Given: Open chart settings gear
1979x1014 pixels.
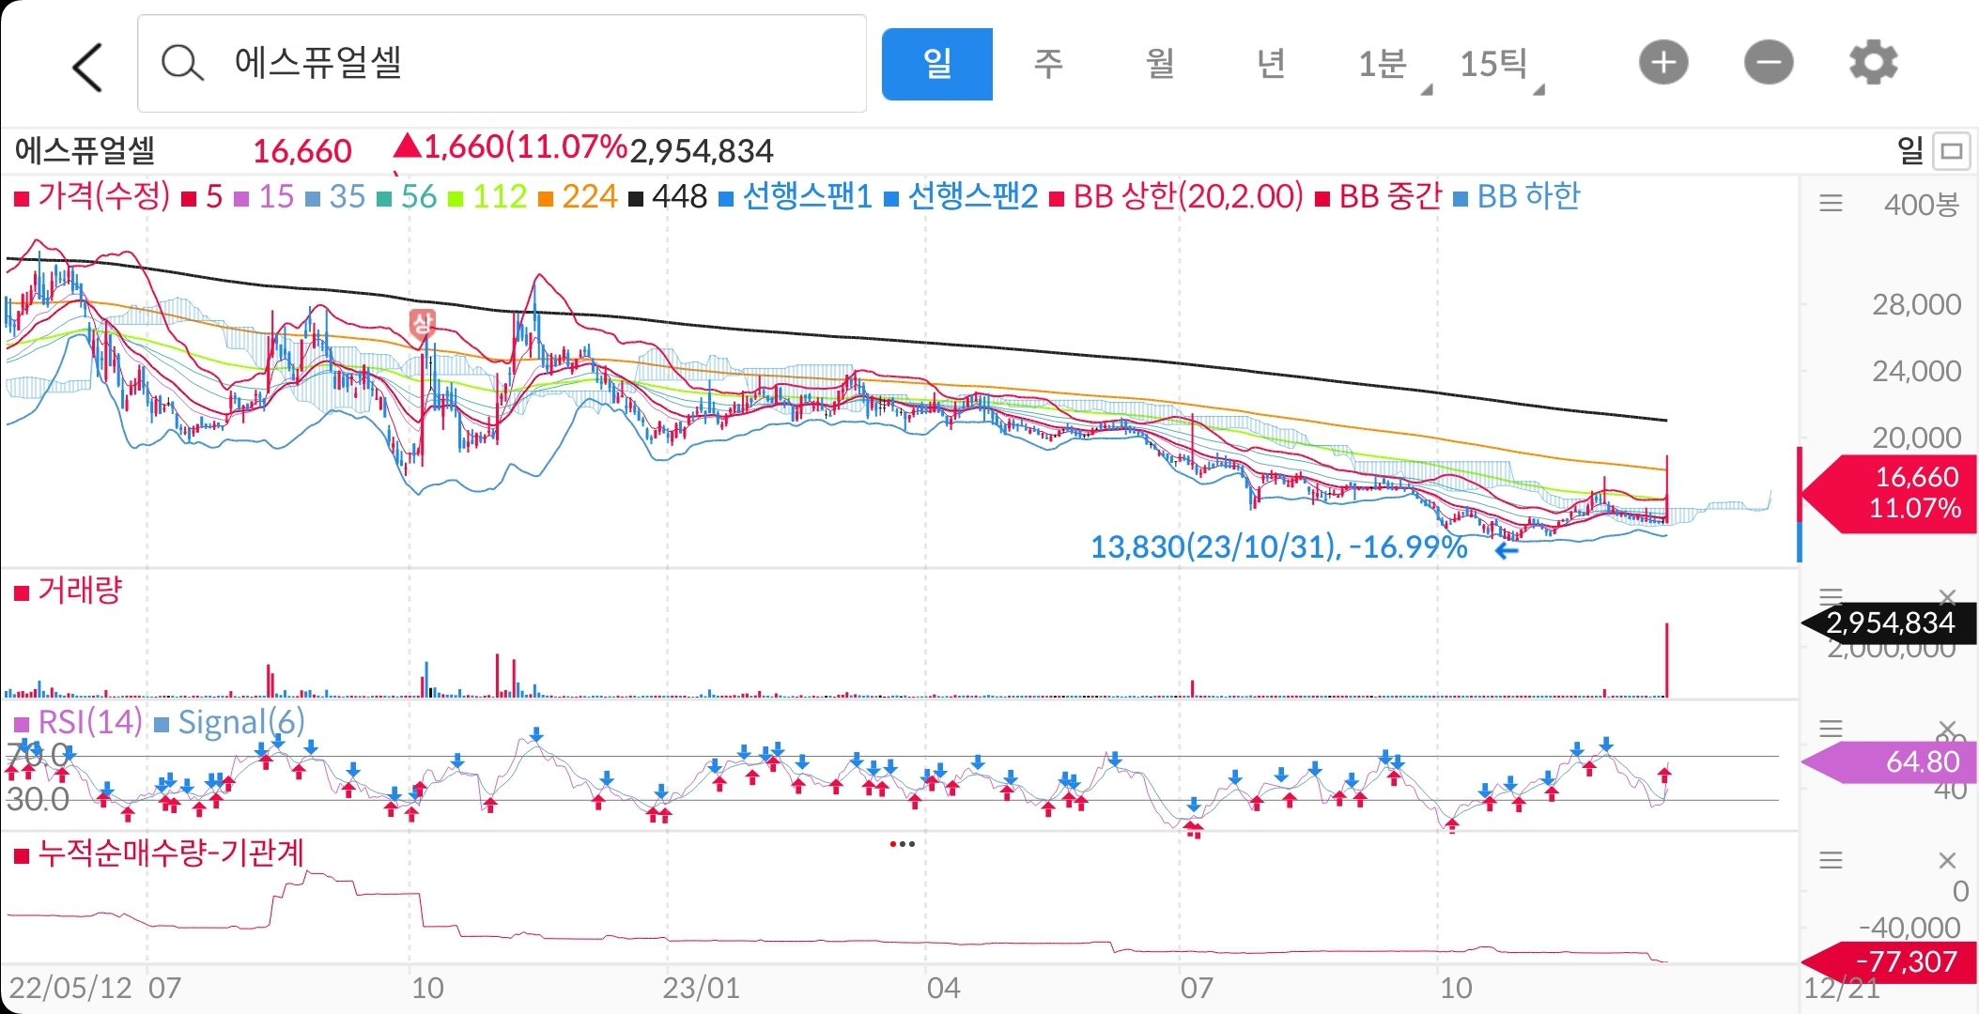Looking at the screenshot, I should click(x=1873, y=63).
